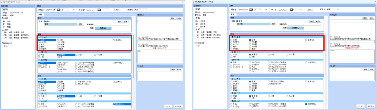
Task: Check breakfast 大盛 in left window
Action: (x=39, y=55)
